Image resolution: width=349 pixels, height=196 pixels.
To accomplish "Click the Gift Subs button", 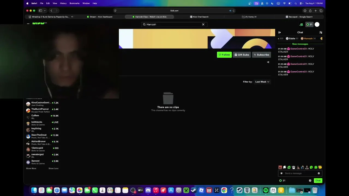I will (242, 55).
